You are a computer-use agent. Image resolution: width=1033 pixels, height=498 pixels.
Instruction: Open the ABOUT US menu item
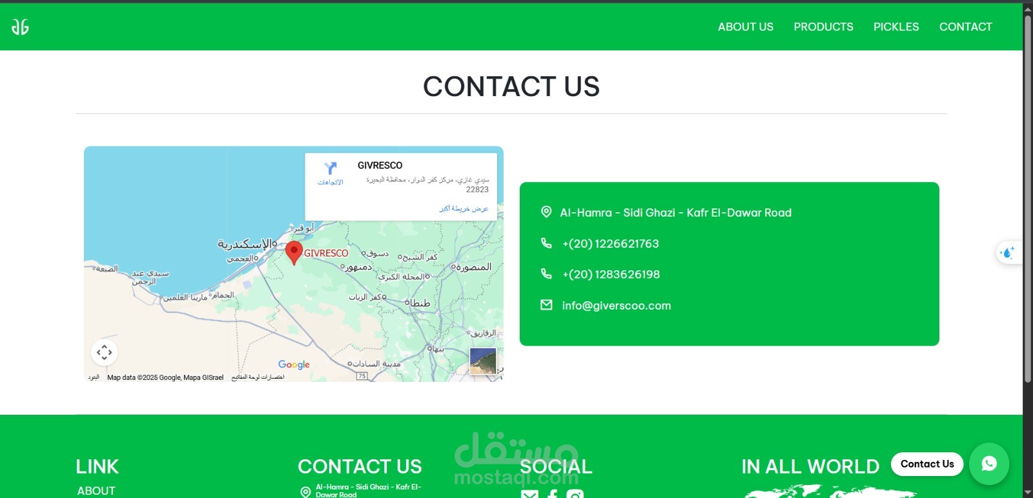[x=746, y=26]
